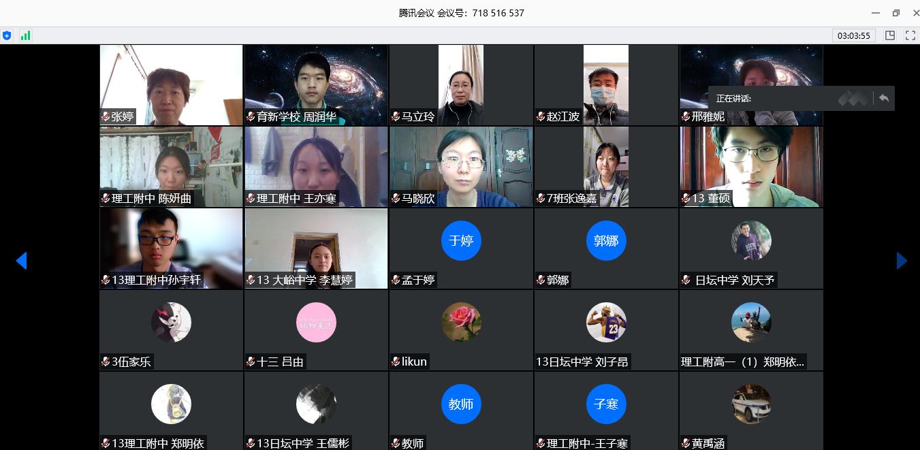This screenshot has width=920, height=450.
Task: Click the muted mic icon beside 马晓欣
Action: 396,199
